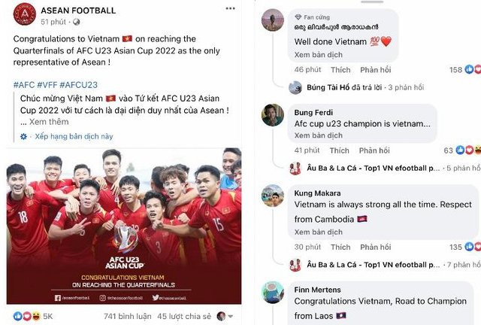Click the #AFCU23 hashtag
481x325 pixels.
tap(78, 85)
